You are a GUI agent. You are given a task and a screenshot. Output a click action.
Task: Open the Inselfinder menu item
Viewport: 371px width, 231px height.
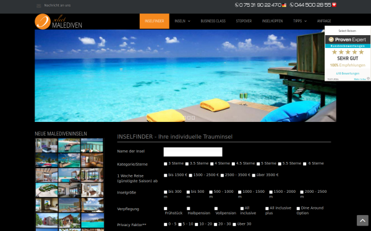point(154,21)
